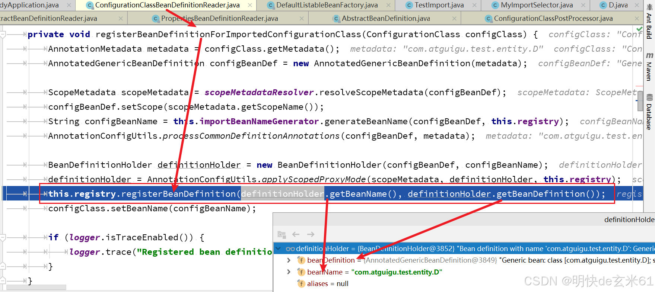655x292 pixels.
Task: Click fold marker at if-block closing brace
Action: [x=3, y=266]
